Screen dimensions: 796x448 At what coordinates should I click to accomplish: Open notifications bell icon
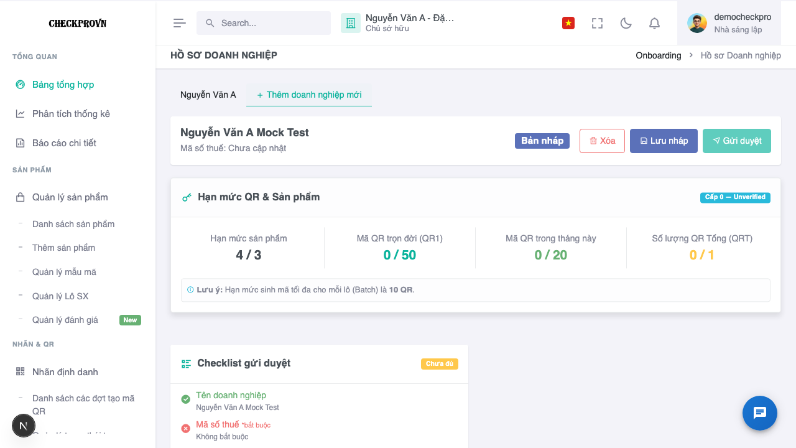click(654, 23)
